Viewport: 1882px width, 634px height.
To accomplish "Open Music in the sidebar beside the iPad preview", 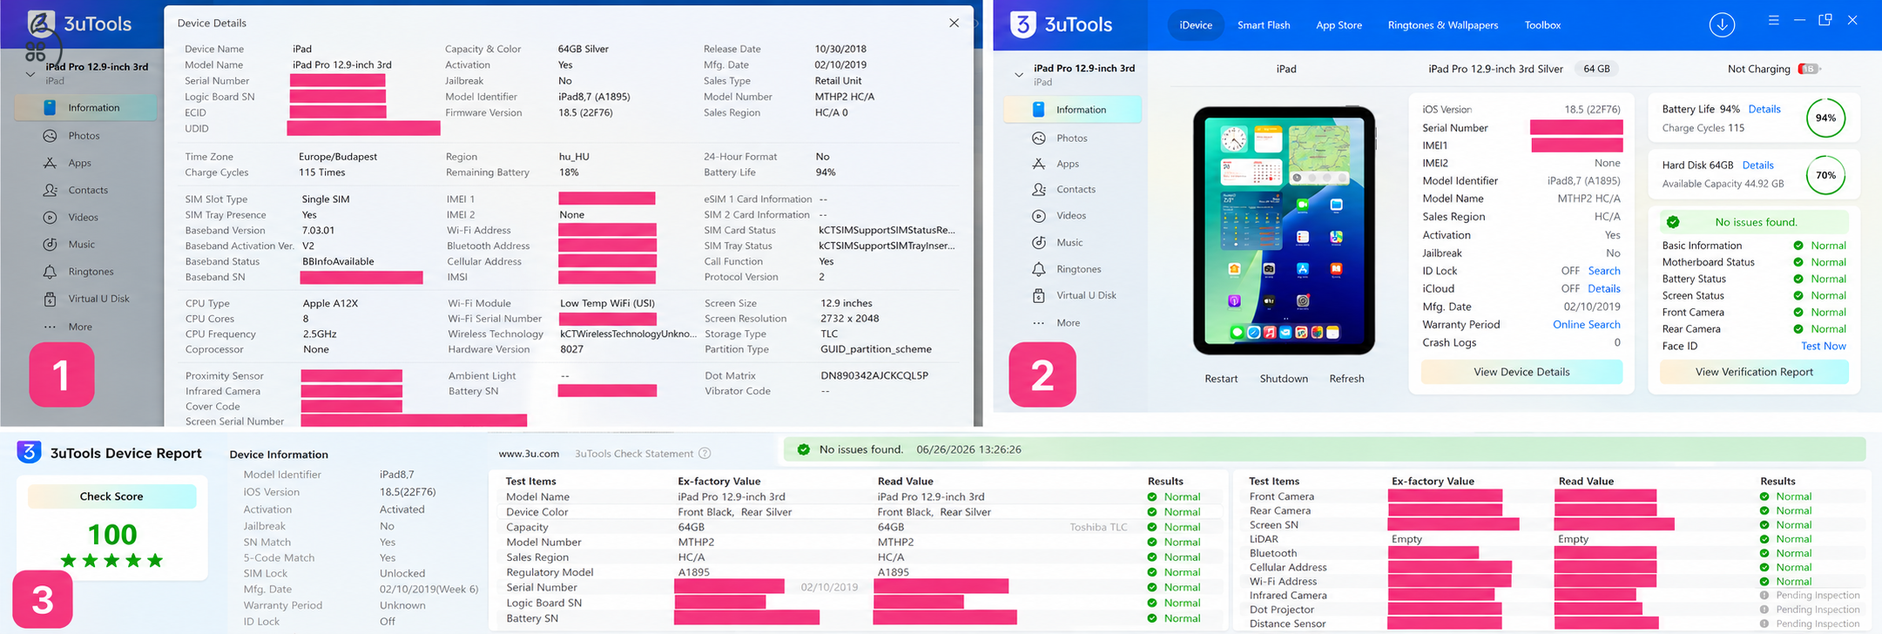I will click(1069, 242).
